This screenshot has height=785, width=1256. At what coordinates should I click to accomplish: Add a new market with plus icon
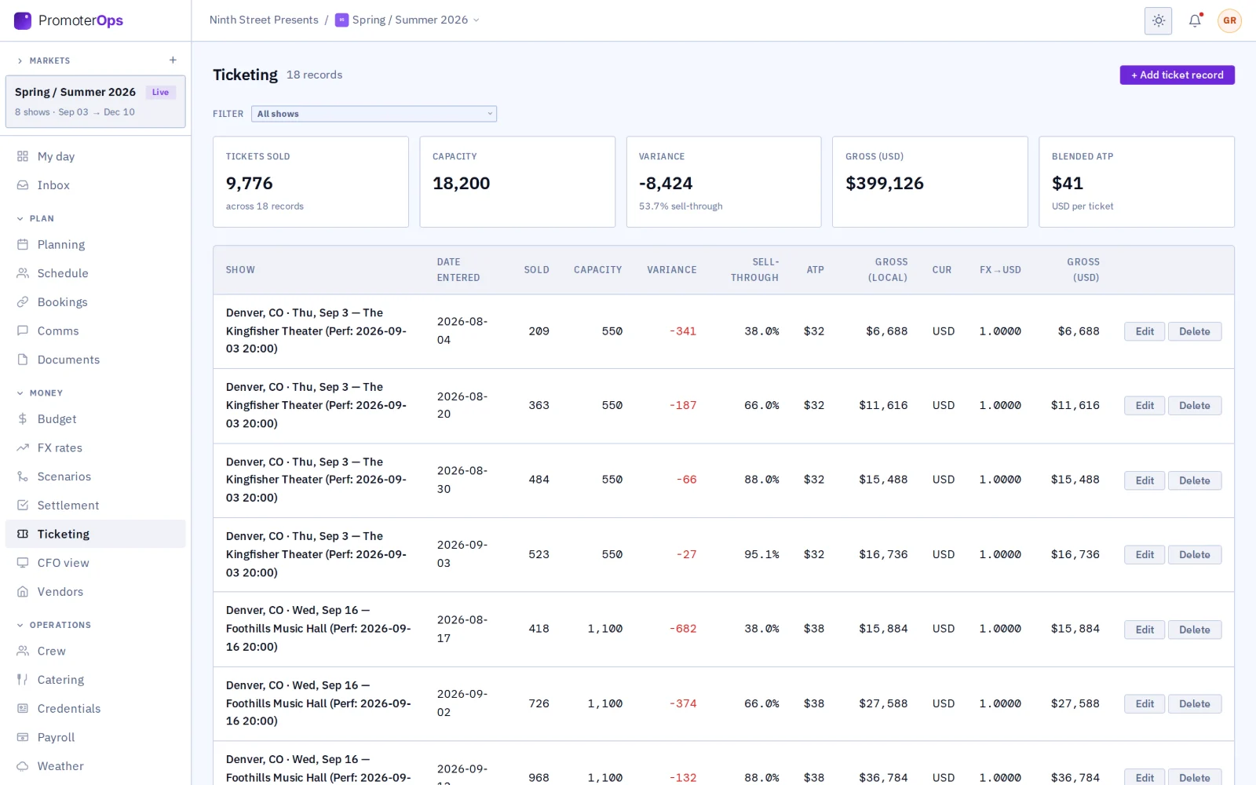[x=173, y=60]
